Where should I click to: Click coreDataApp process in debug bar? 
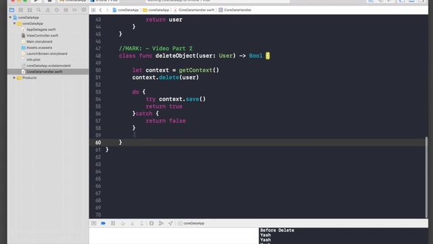coord(191,223)
